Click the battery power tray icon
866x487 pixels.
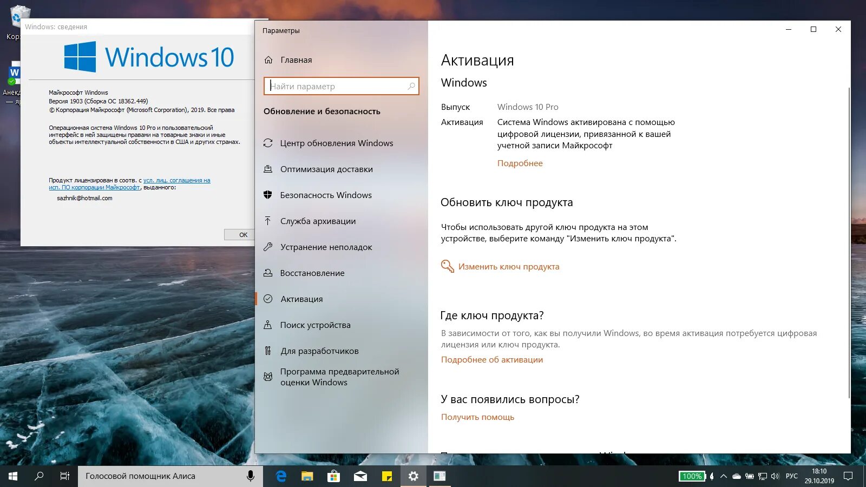(750, 476)
